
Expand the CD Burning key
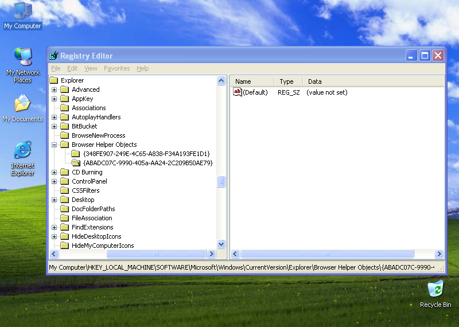coord(54,172)
